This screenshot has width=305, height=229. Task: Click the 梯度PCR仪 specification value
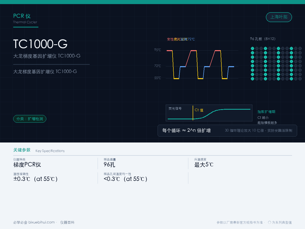tap(27, 165)
